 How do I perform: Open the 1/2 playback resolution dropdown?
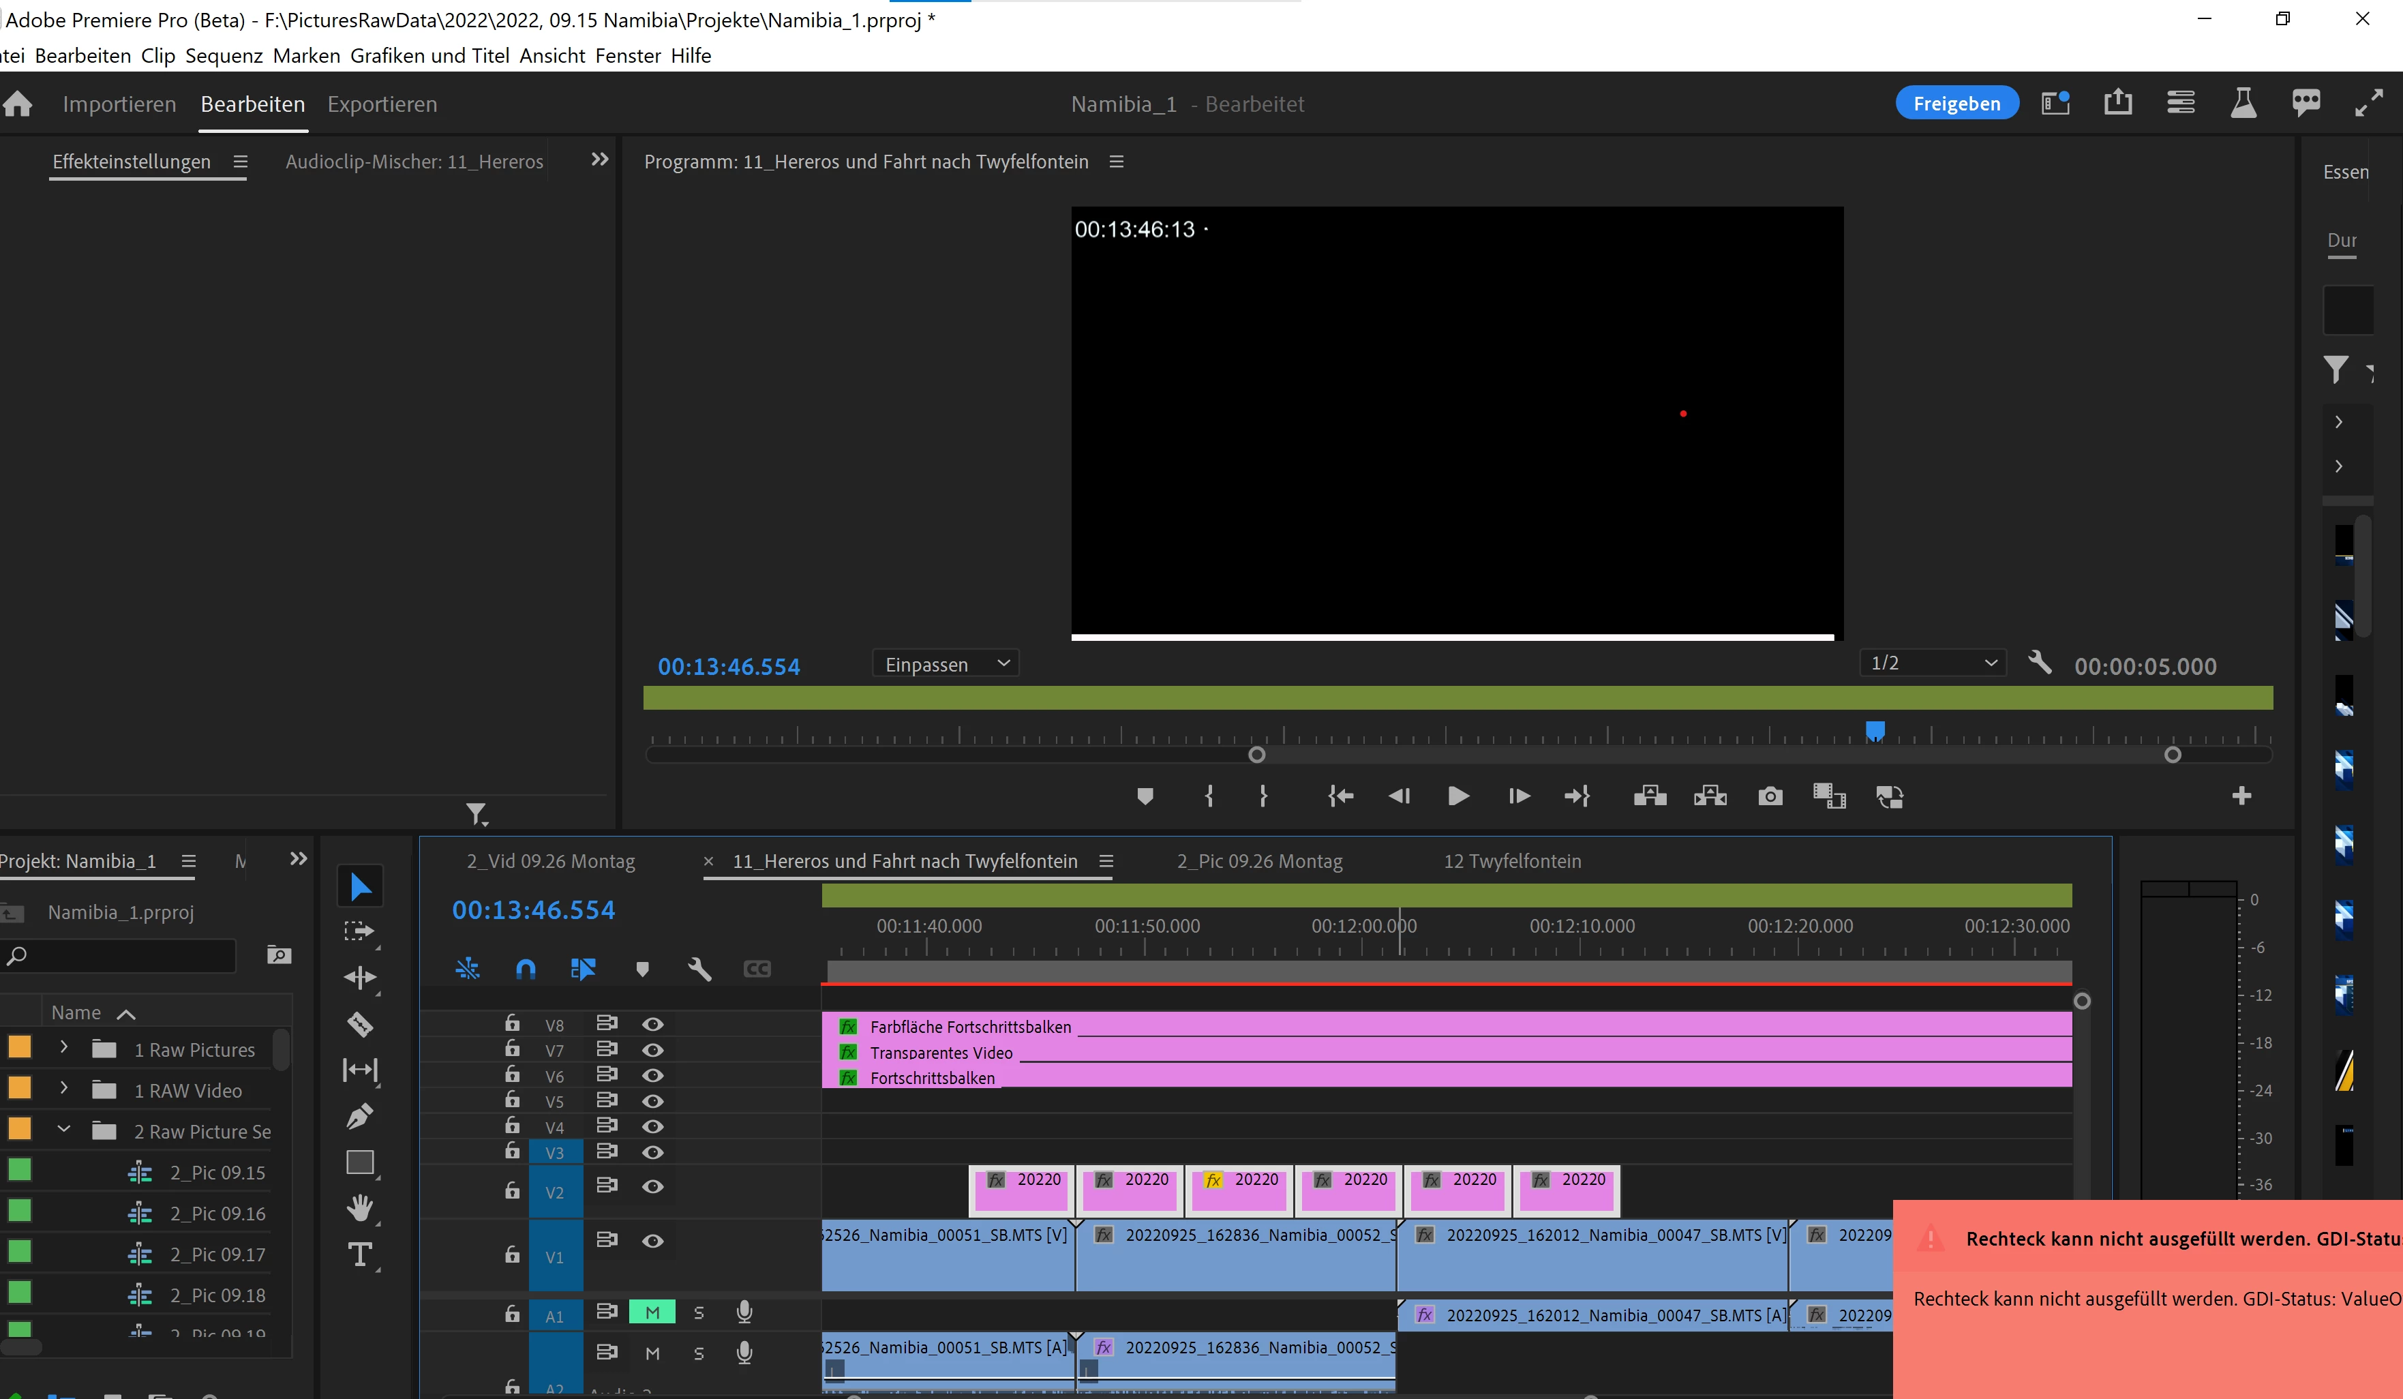[x=1931, y=662]
